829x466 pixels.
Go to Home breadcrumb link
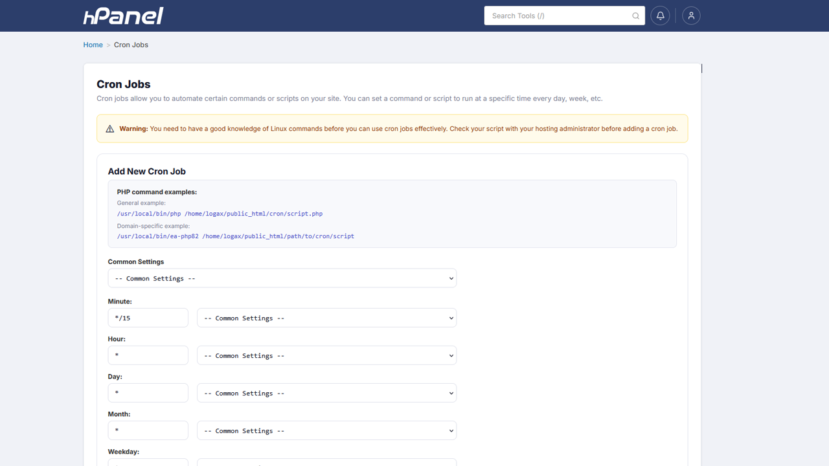pos(93,45)
